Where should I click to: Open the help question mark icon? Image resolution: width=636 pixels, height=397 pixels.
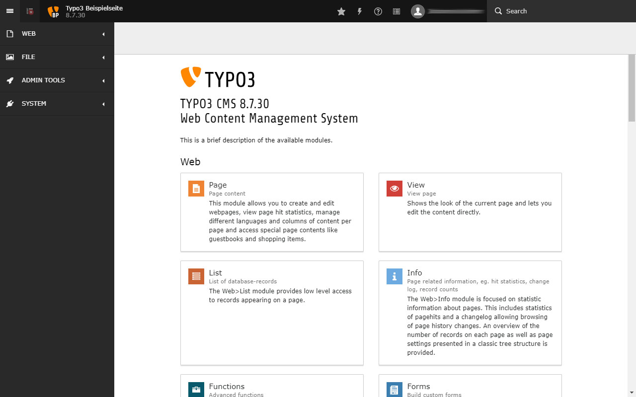378,11
